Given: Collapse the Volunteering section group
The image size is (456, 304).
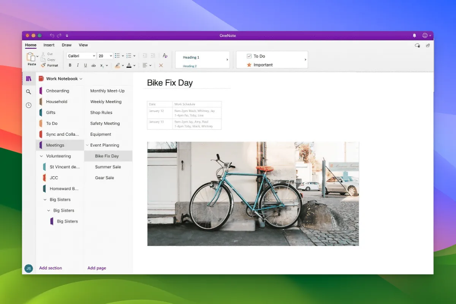Looking at the screenshot, I should [41, 156].
